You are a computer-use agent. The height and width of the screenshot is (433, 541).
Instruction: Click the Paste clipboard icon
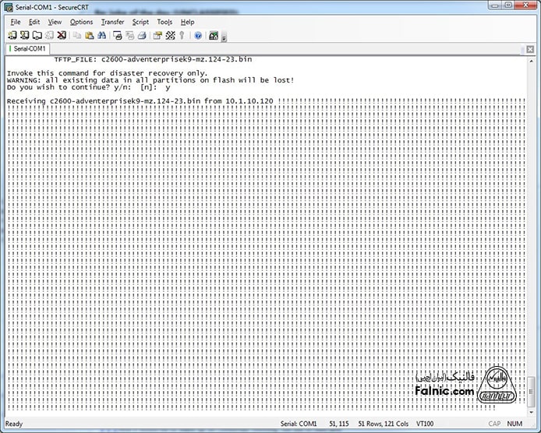click(90, 36)
